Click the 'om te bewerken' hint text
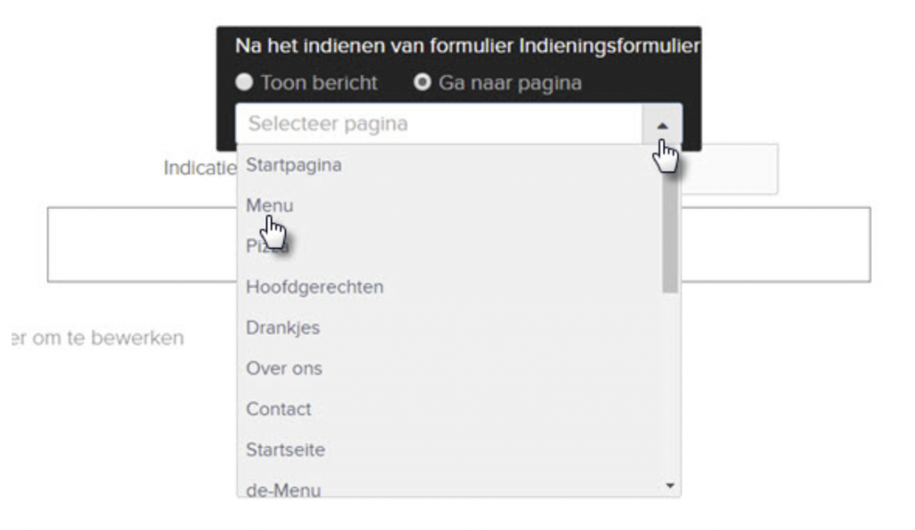The height and width of the screenshot is (530, 915). [x=94, y=339]
